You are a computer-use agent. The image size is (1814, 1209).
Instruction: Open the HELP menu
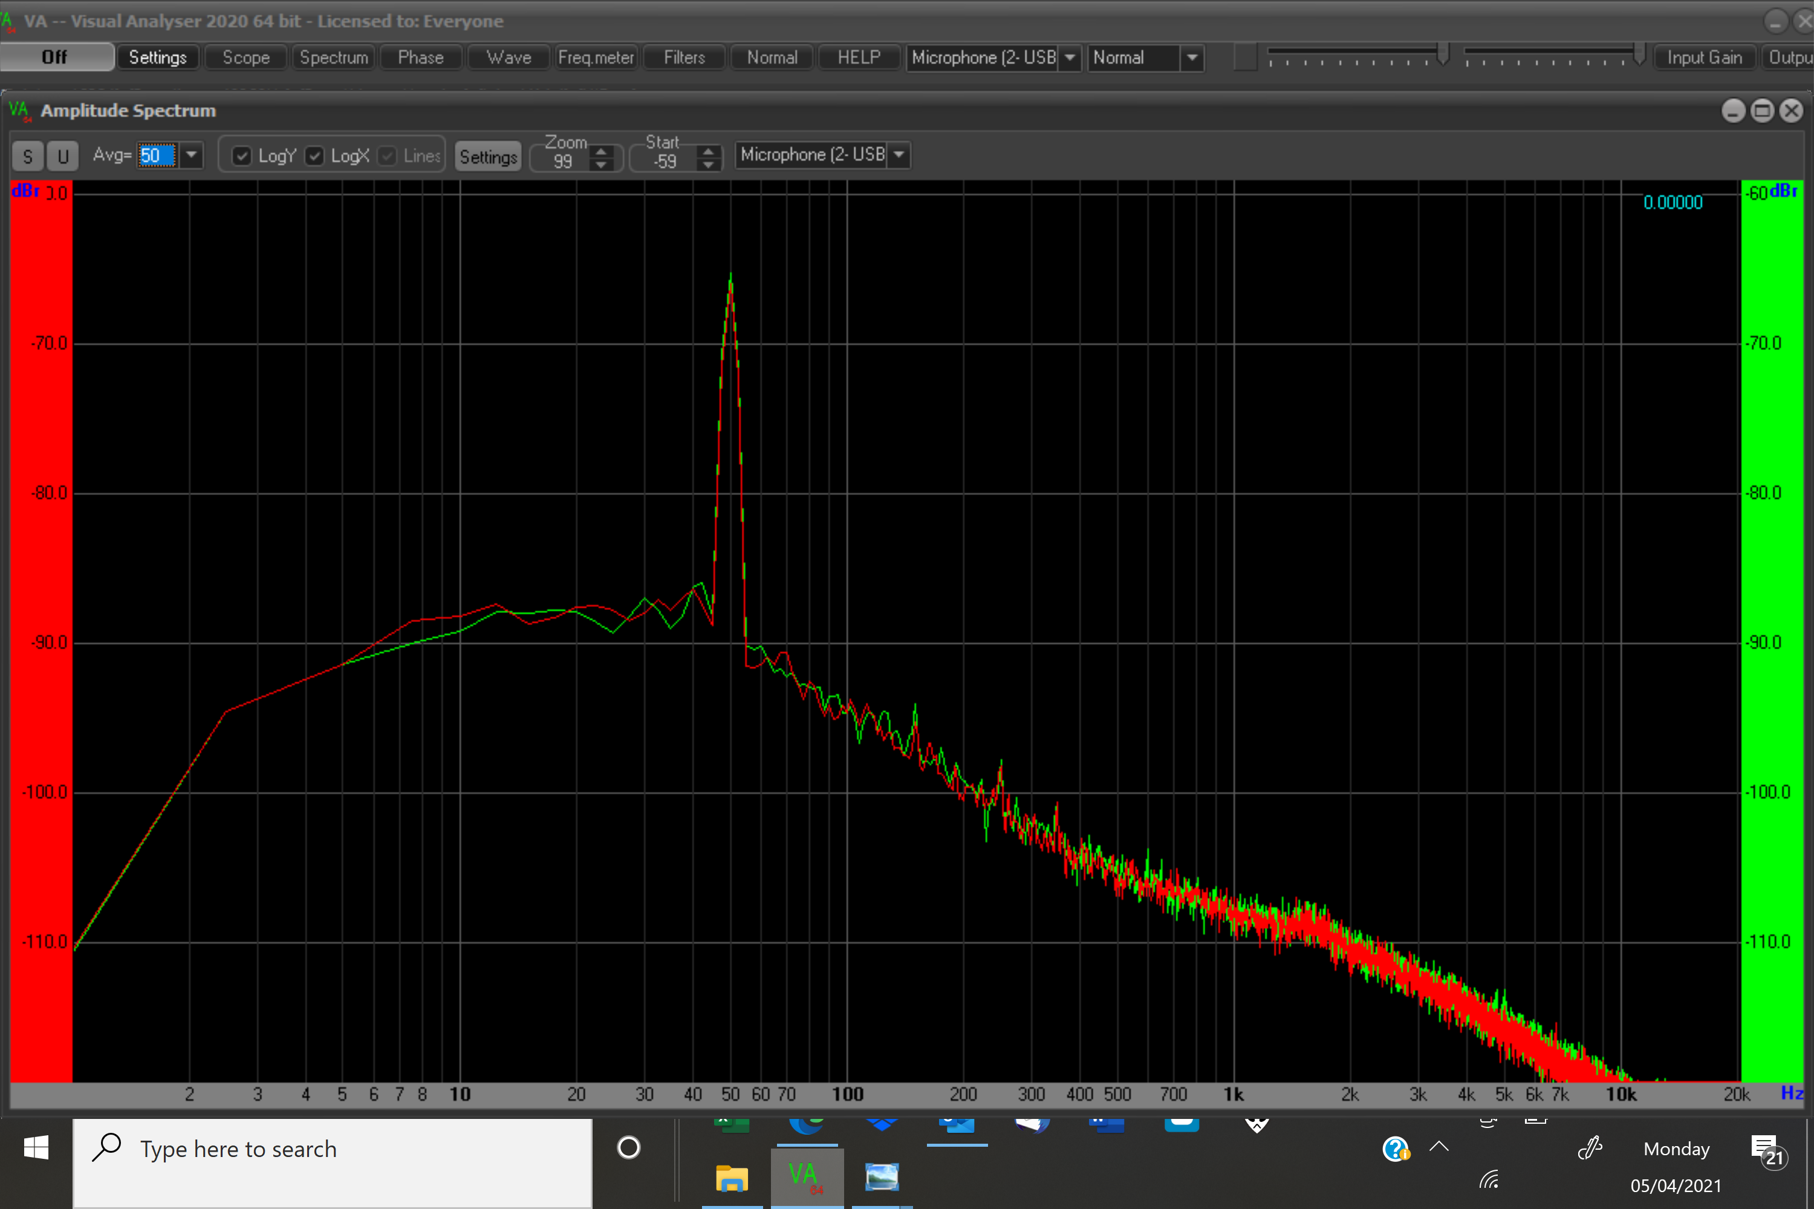[859, 58]
